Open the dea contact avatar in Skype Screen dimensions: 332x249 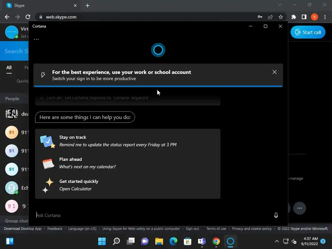12,114
